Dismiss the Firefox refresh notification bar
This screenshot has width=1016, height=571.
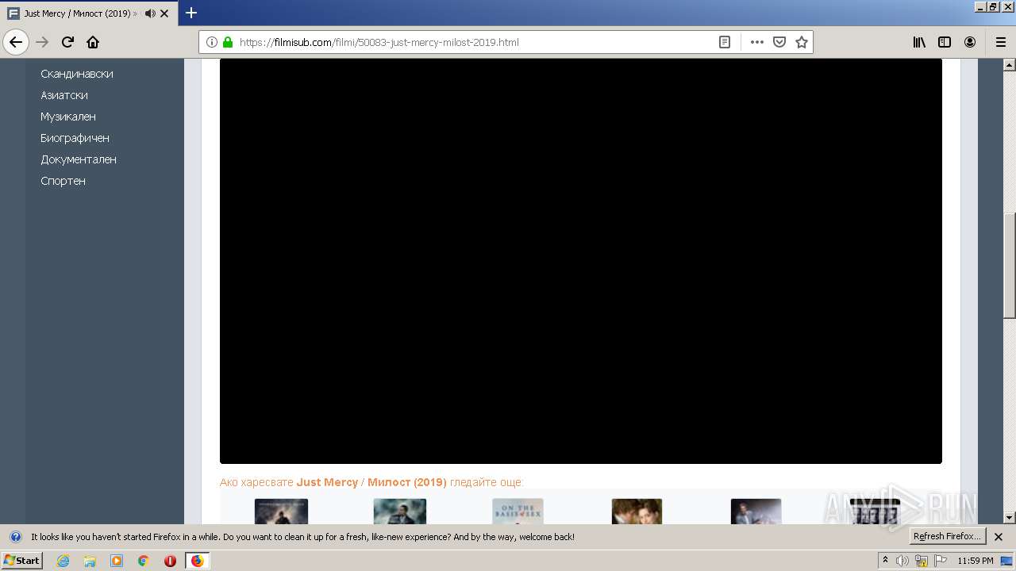(999, 537)
